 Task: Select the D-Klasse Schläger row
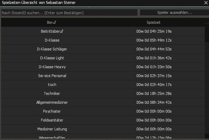coord(103,49)
